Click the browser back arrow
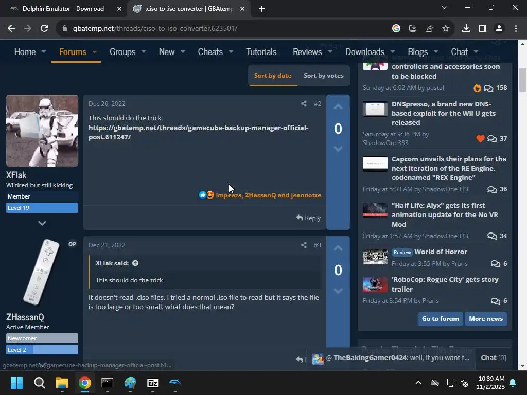The image size is (527, 395). tap(11, 29)
